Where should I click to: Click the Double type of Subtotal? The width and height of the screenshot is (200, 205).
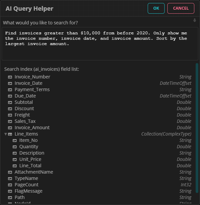click(x=184, y=102)
